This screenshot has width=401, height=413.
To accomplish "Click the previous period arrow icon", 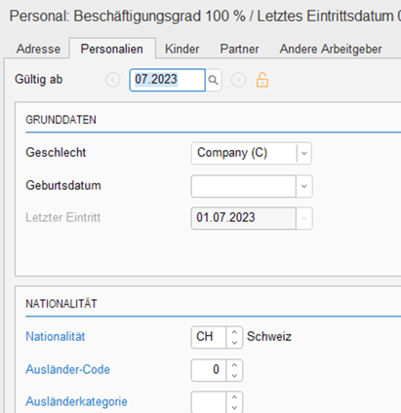I will 113,80.
